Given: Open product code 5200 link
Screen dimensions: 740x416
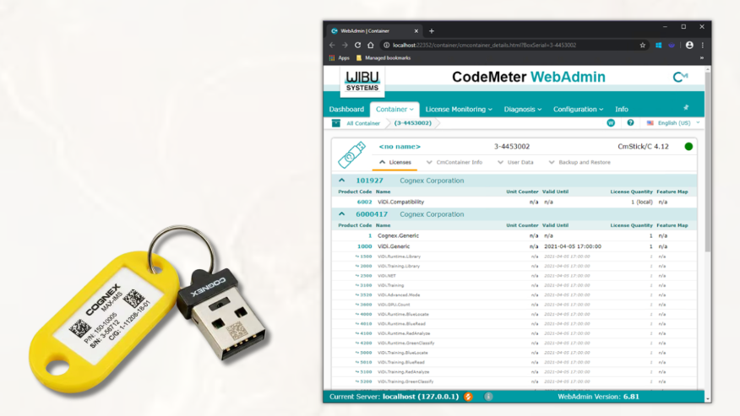Looking at the screenshot, I should tap(366, 381).
